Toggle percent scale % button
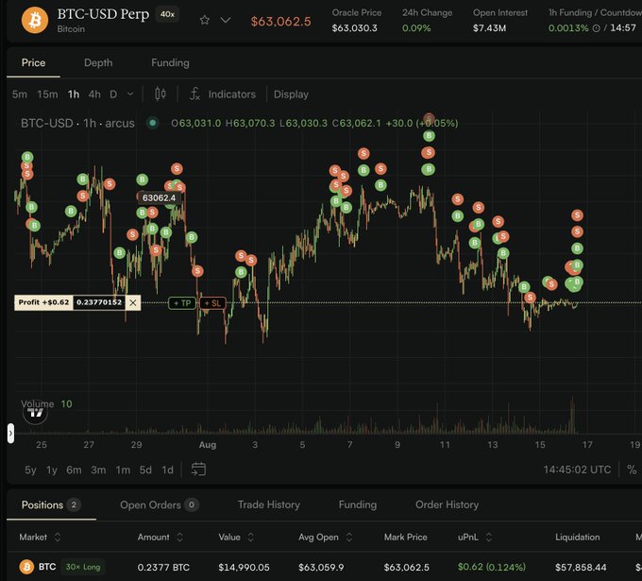 click(x=632, y=470)
